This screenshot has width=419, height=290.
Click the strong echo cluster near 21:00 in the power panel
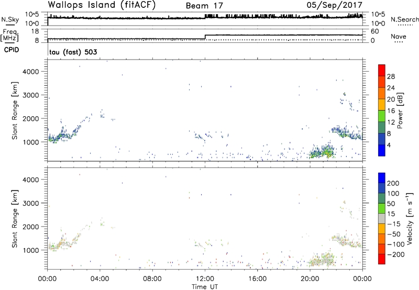(322, 152)
